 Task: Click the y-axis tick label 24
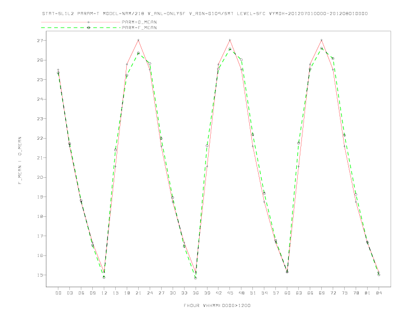coord(40,99)
